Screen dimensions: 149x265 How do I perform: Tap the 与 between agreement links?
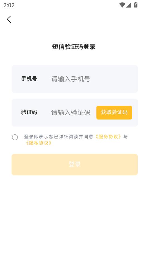[126, 137]
